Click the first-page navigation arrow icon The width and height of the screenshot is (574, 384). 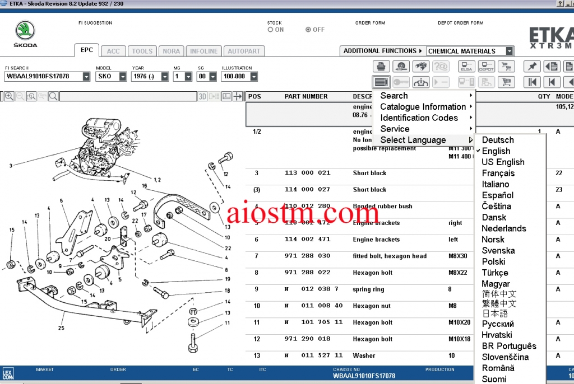(x=533, y=82)
